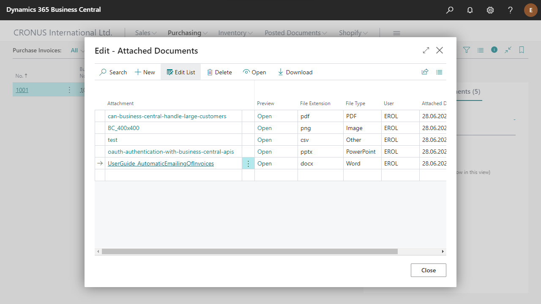Expand the Posted Documents menu
541x304 pixels.
pos(296,33)
